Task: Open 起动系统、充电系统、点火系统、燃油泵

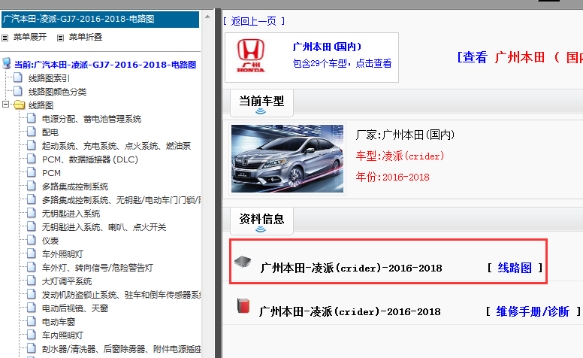Action: click(x=116, y=145)
